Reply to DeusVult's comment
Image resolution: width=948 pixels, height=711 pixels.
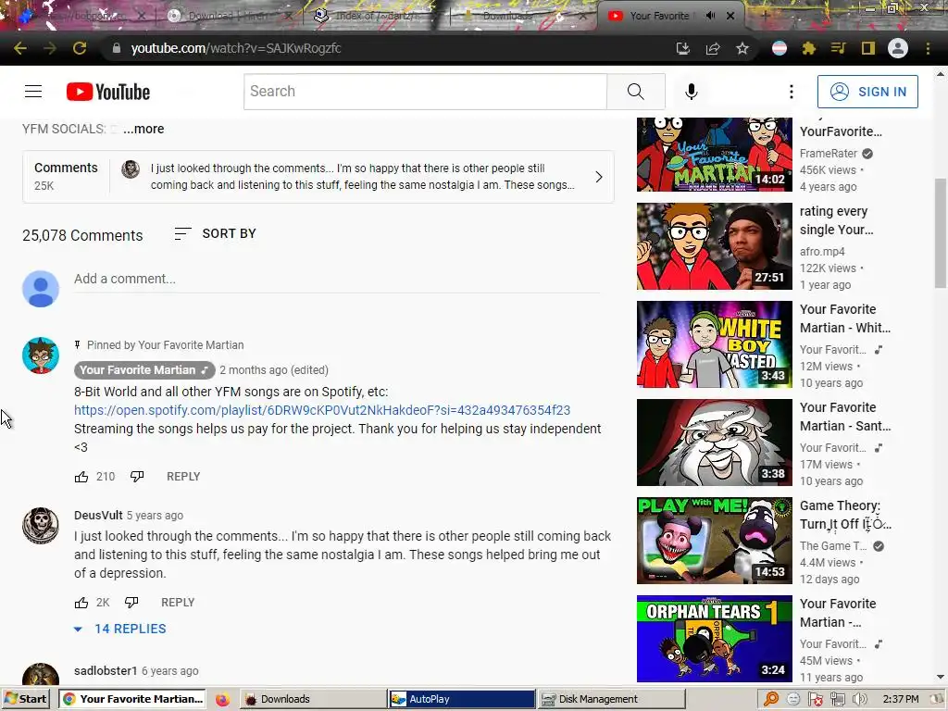(x=178, y=602)
